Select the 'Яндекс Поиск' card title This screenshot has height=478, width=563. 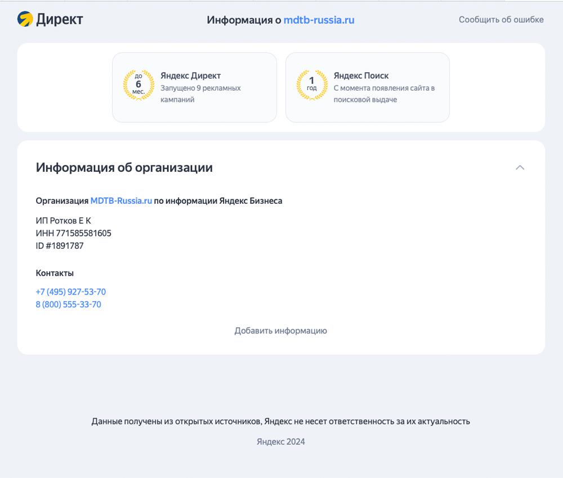pos(361,76)
